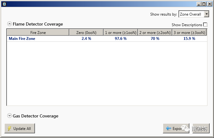
Task: Select the Main Fire Zone row
Action: click(107, 39)
